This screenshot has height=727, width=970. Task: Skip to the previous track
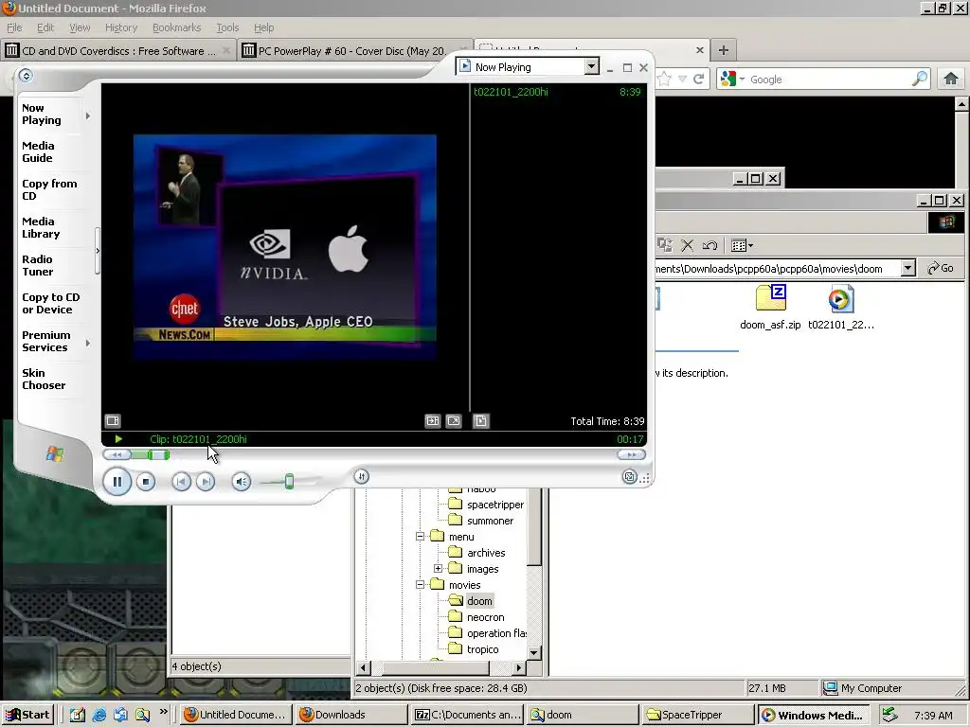[181, 482]
